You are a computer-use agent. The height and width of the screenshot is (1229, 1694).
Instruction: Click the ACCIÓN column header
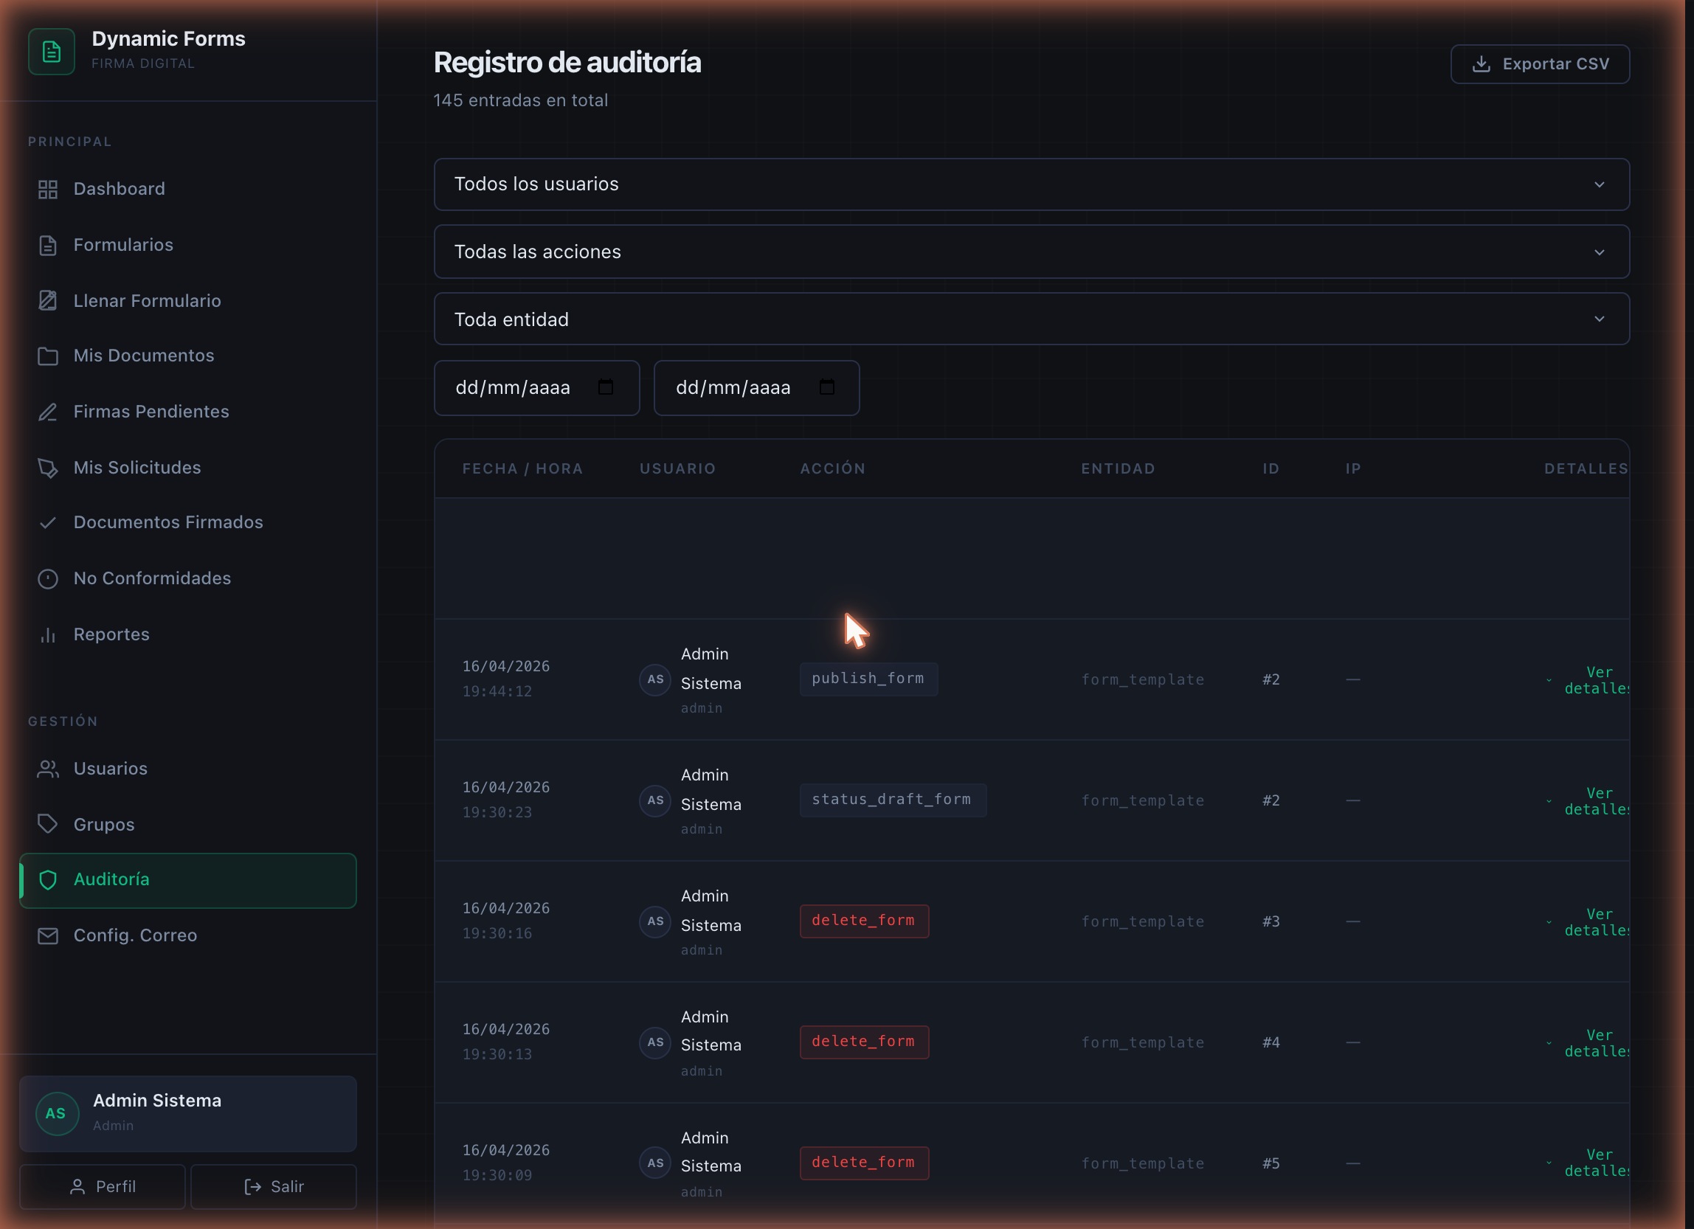(833, 469)
